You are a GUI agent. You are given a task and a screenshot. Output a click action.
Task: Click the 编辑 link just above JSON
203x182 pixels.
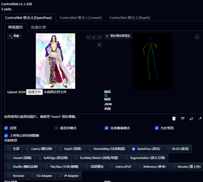pos(107,99)
